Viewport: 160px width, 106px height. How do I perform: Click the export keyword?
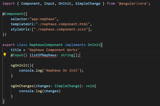(x=8, y=45)
